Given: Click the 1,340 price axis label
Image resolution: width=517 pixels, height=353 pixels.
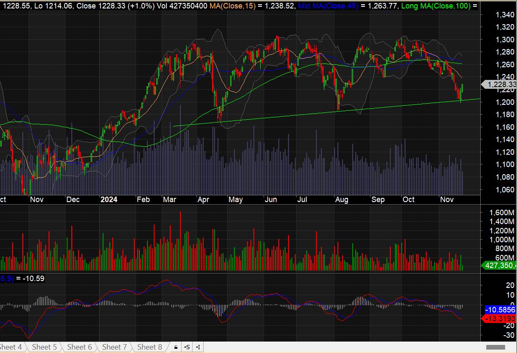Looking at the screenshot, I should [x=504, y=15].
